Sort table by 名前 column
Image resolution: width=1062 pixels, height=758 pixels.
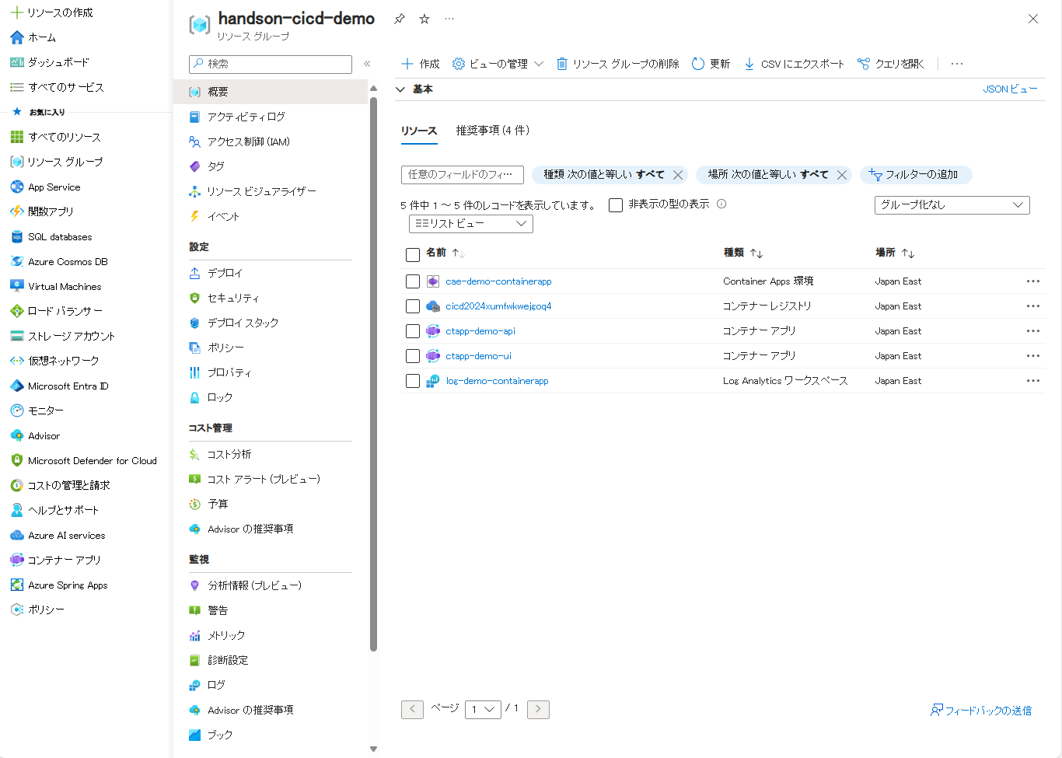point(445,253)
